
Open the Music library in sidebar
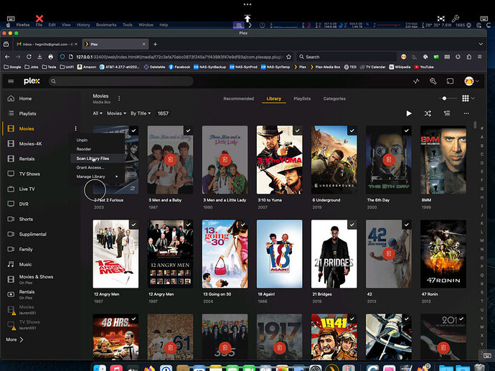[26, 265]
